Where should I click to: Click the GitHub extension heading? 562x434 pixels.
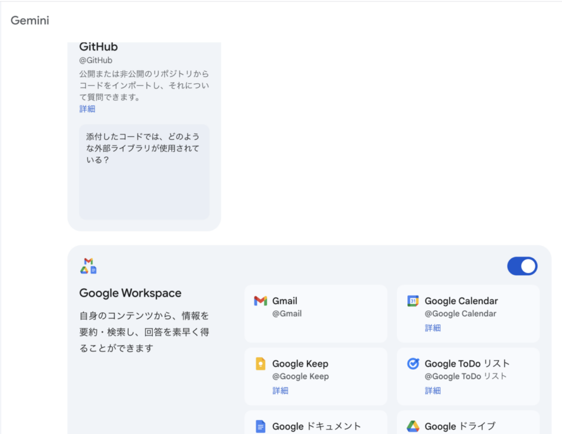tap(99, 47)
